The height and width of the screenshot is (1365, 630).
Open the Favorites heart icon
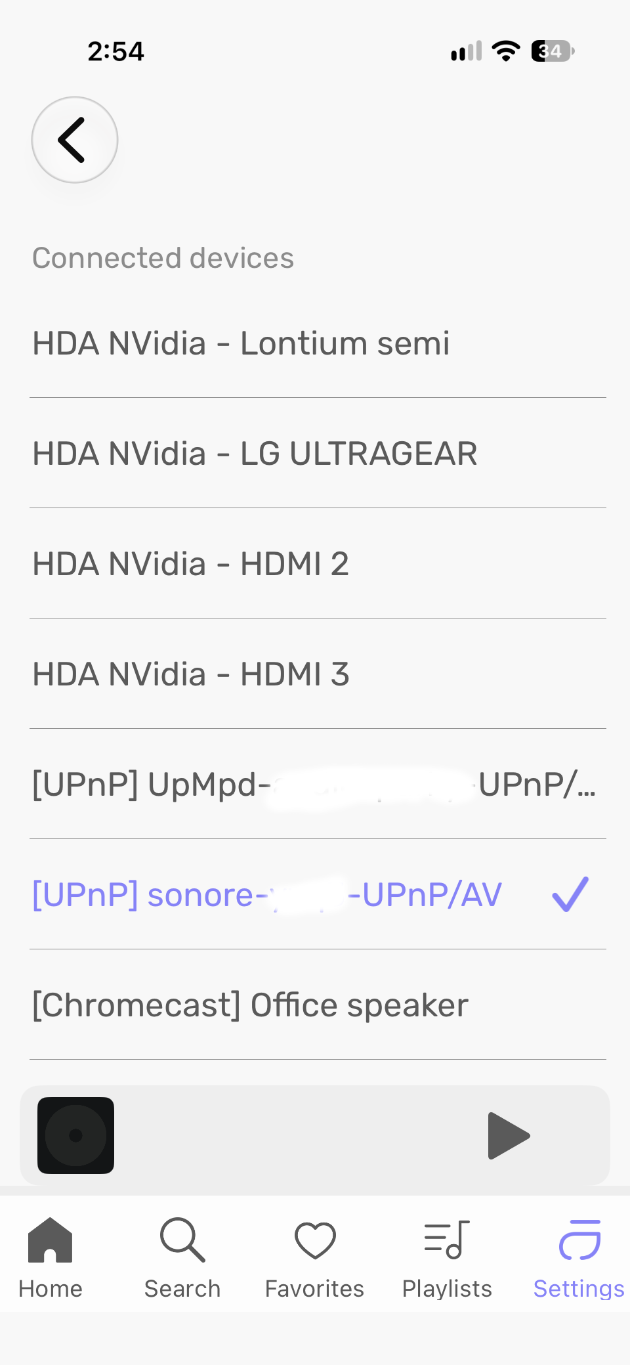[315, 1240]
